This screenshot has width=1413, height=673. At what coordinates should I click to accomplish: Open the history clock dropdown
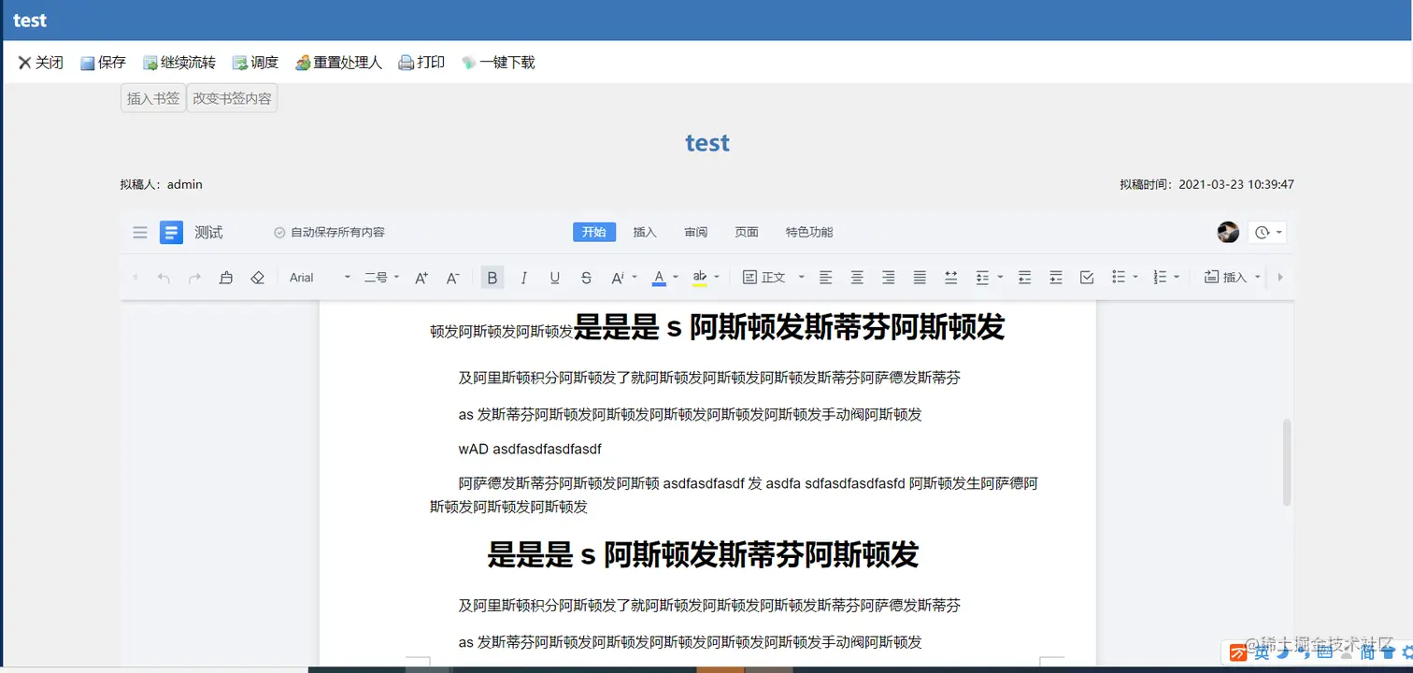pos(1268,232)
